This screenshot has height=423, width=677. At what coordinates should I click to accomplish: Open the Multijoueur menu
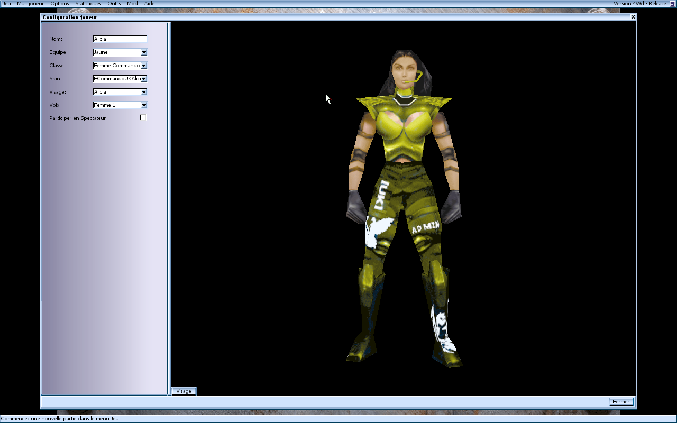pos(31,4)
